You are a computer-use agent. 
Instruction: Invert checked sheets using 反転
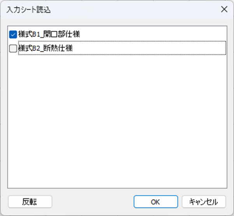30,202
